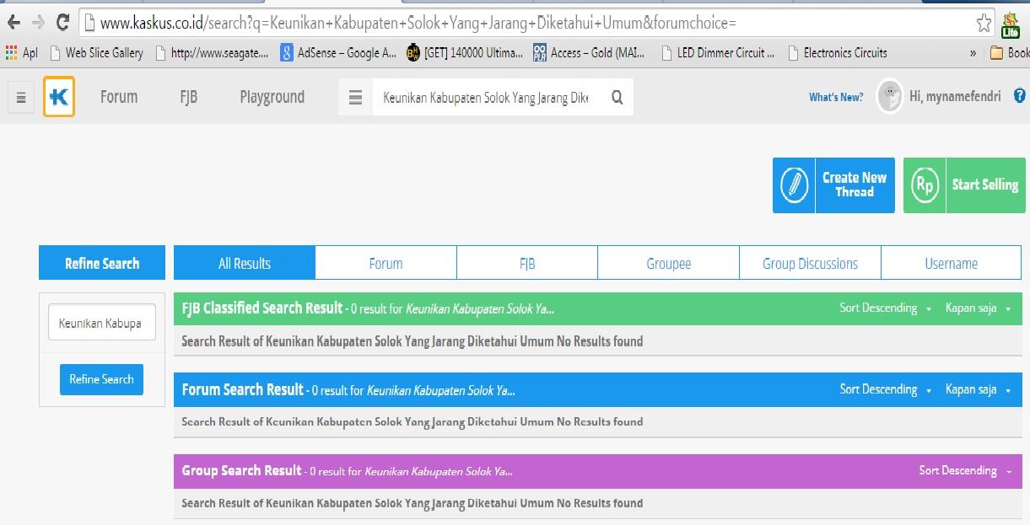The height and width of the screenshot is (525, 1030).
Task: Expand Sort Descending in FJB Classified results
Action: coord(885,308)
